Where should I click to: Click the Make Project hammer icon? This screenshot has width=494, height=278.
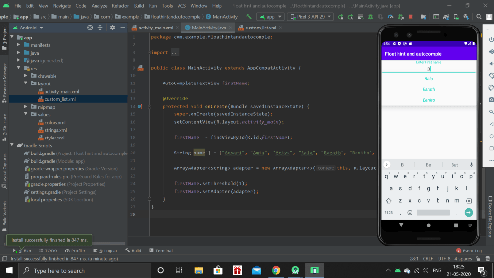coord(249,16)
